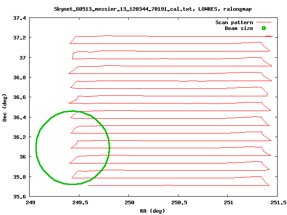The image size is (287, 215).
Task: Click the x-axis tick label 251
Action: coord(228,202)
